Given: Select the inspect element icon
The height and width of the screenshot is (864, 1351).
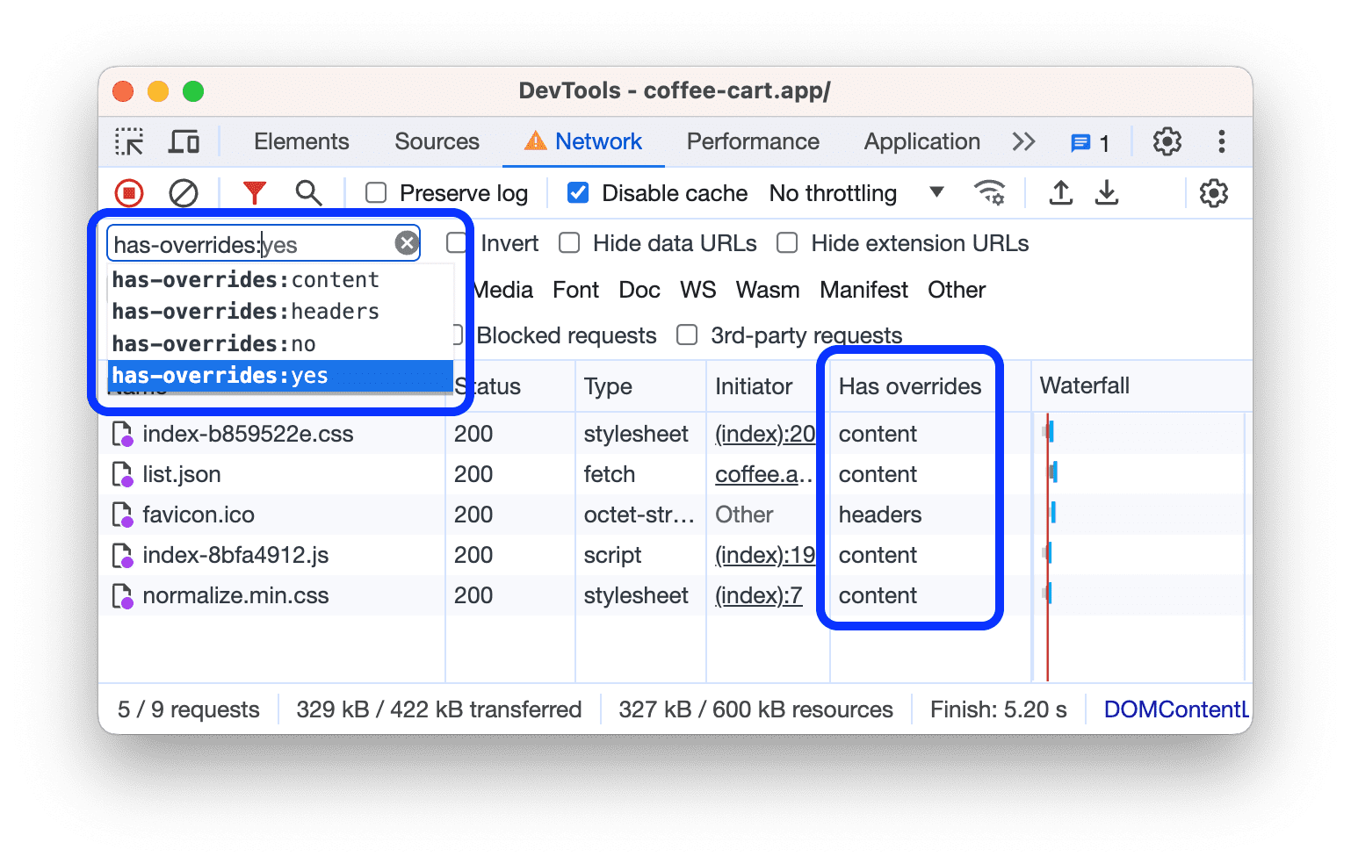Looking at the screenshot, I should 129,141.
